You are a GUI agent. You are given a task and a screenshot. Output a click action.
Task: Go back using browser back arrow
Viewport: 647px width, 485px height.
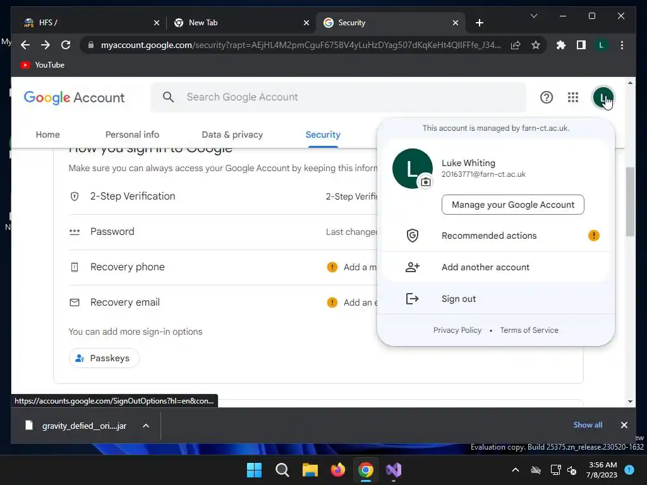(x=25, y=45)
